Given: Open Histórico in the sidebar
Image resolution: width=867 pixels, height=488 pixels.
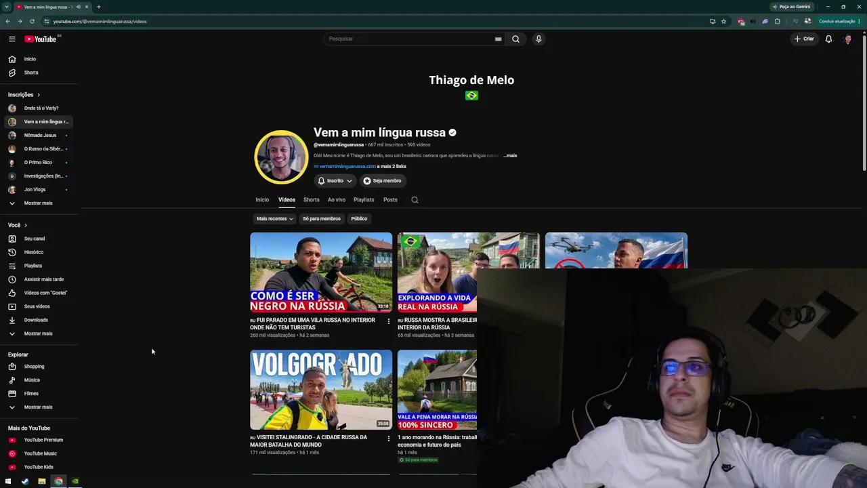Looking at the screenshot, I should click(34, 252).
